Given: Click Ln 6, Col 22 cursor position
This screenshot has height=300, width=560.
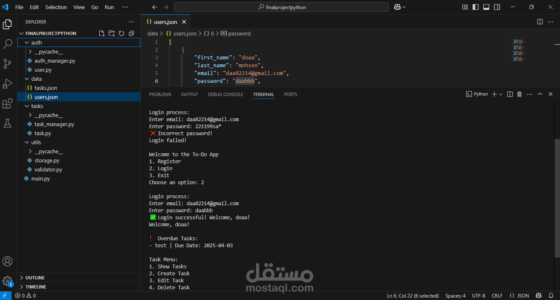Looking at the screenshot, I should tap(413, 295).
